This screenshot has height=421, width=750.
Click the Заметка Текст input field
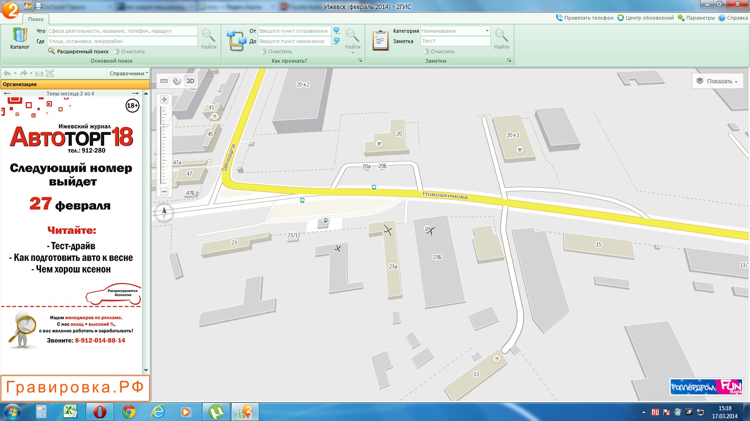coord(455,41)
